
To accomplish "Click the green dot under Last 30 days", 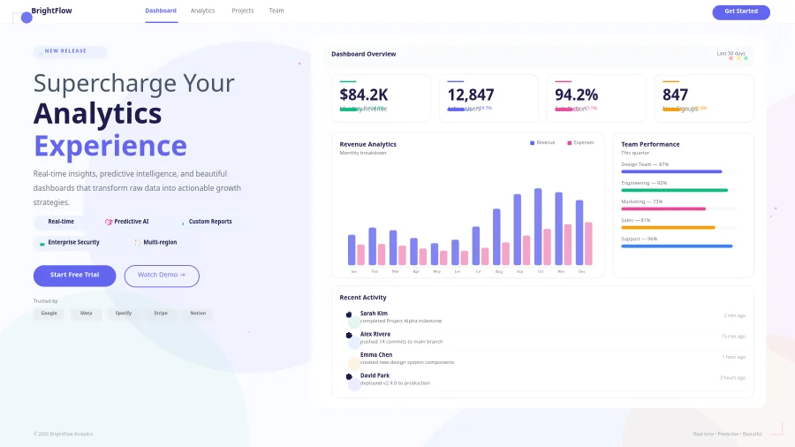I will 746,58.
